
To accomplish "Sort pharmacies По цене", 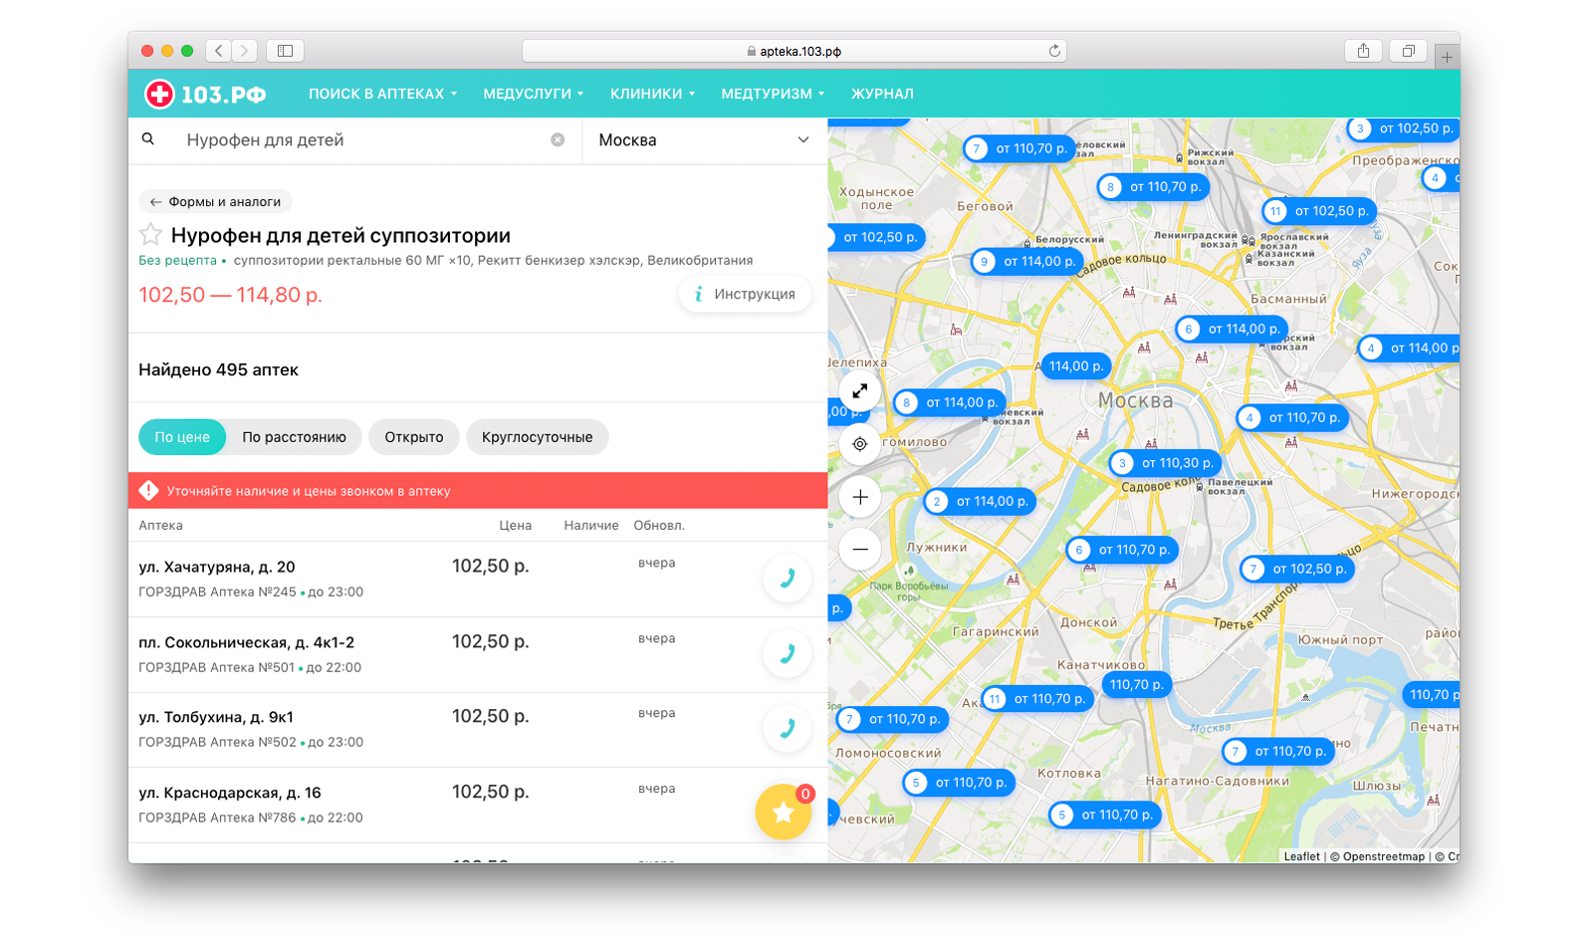I will (182, 437).
